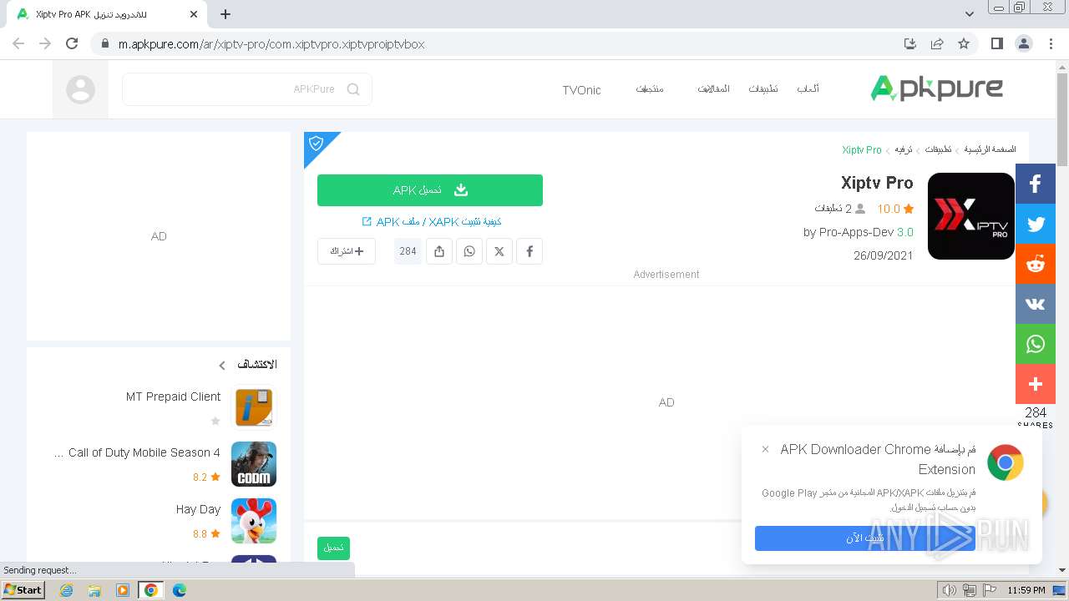Screen dimensions: 1069x601
Task: Open Windows Start menu
Action: pyautogui.click(x=23, y=590)
